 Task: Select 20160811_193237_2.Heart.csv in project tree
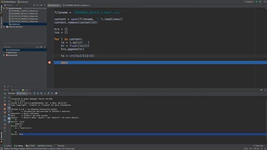24,11
